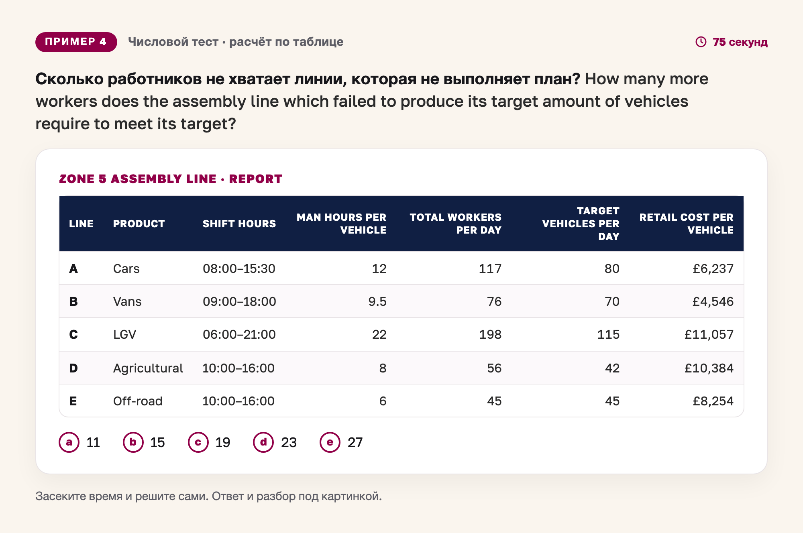Click the Agricultural product cell
Viewport: 803px width, 533px height.
coord(148,368)
